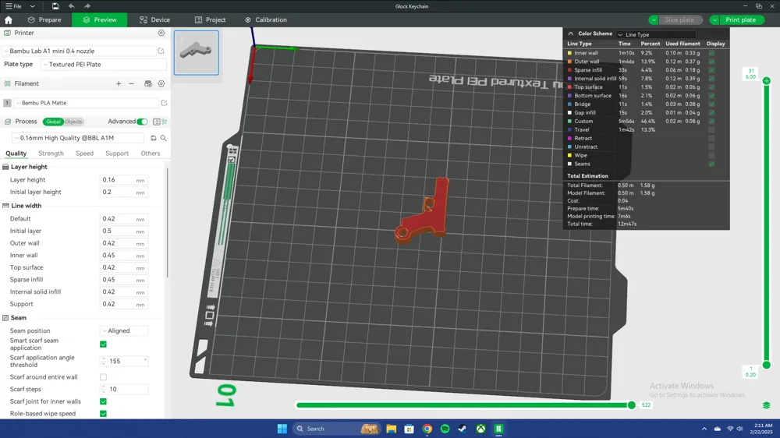This screenshot has height=438, width=780.
Task: Toggle Inner wall display checkbox
Action: tap(711, 53)
